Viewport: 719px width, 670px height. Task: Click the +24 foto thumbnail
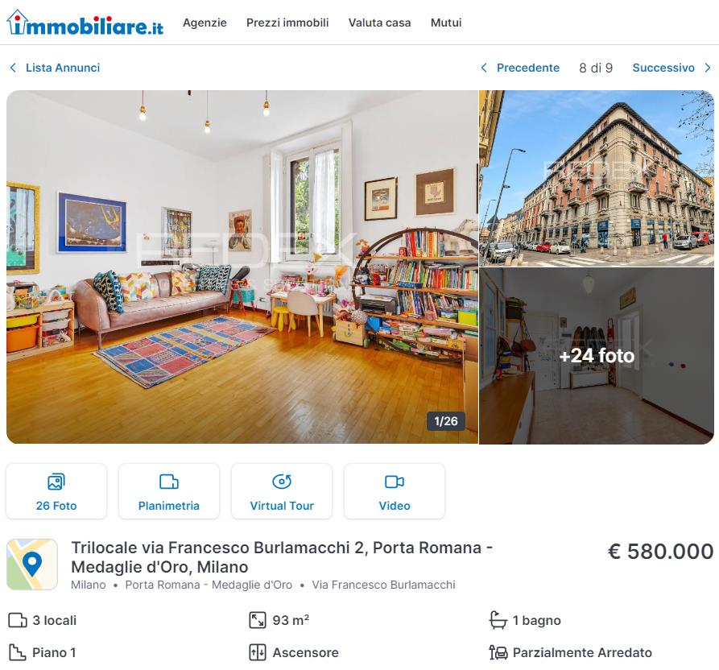[x=597, y=356]
